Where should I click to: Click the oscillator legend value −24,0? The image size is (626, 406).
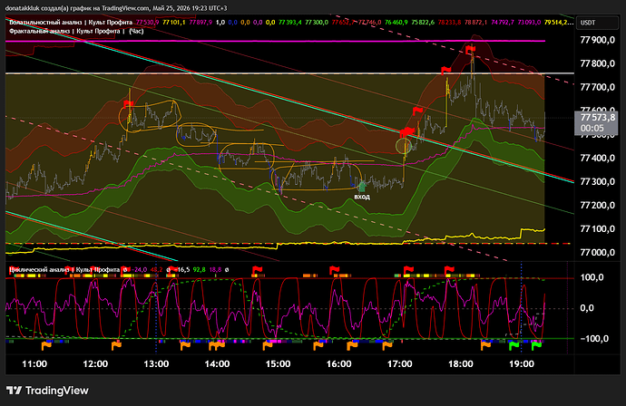[140, 269]
